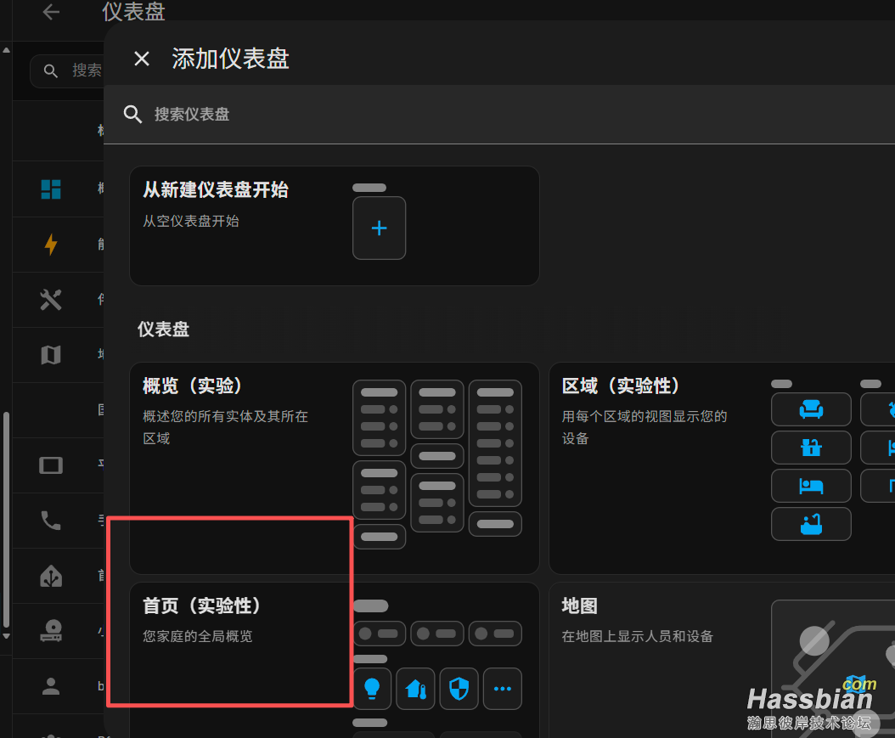
Task: Select the 从新建仪表盘开始 card
Action: coord(335,226)
